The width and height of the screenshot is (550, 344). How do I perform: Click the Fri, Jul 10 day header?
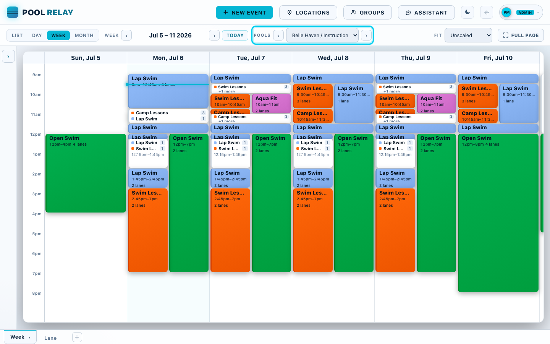pos(498,58)
